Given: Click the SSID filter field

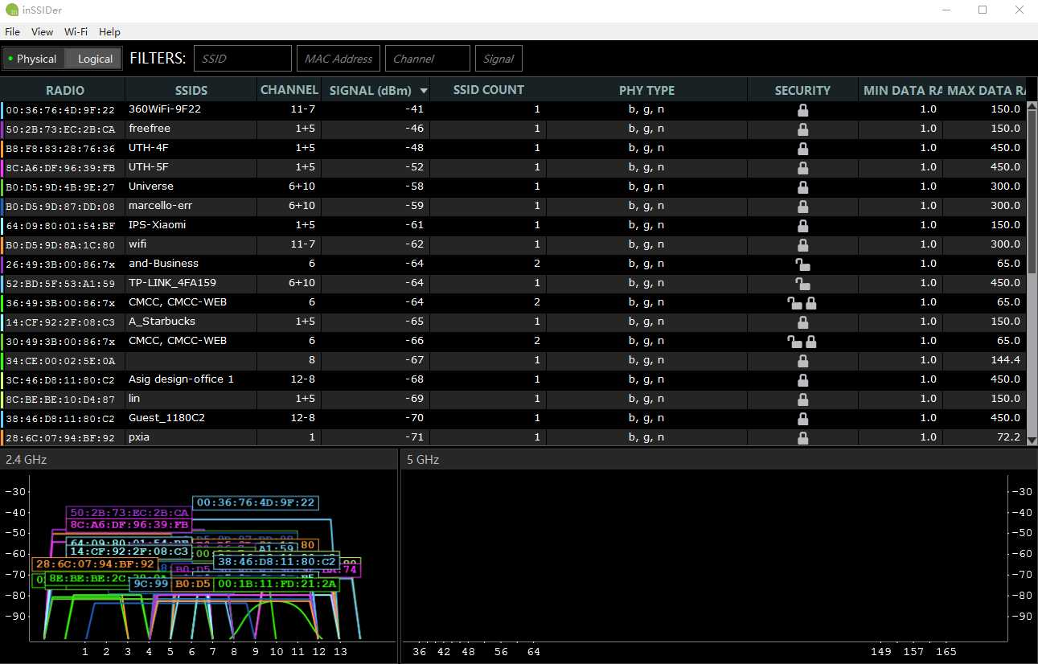Looking at the screenshot, I should click(243, 59).
